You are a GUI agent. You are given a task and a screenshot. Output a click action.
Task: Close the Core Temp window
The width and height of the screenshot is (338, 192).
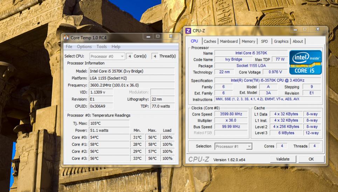[x=171, y=37]
